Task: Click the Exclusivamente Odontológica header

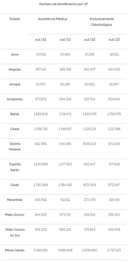Action: pos(102,22)
